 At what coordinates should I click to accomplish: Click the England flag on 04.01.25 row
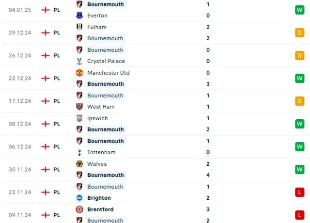click(46, 10)
